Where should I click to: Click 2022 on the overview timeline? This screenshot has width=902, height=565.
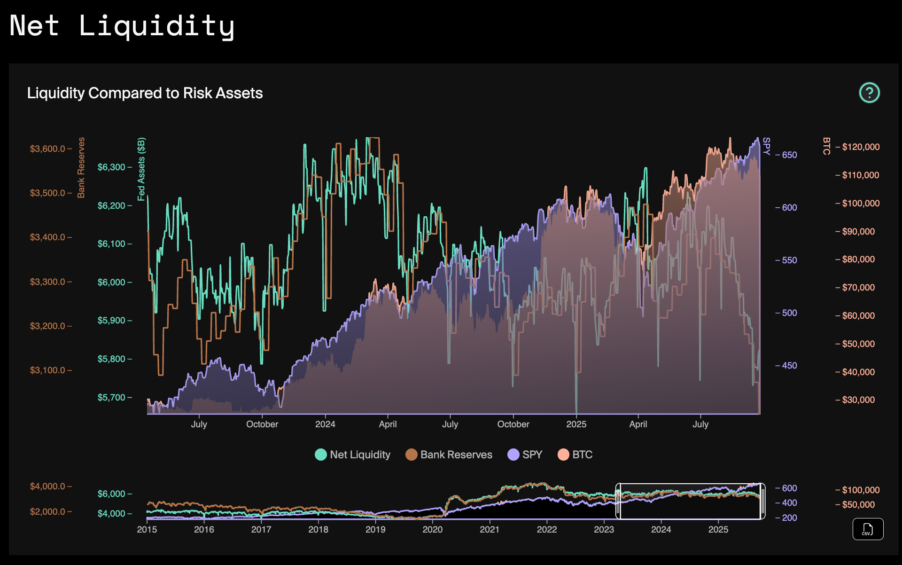546,529
